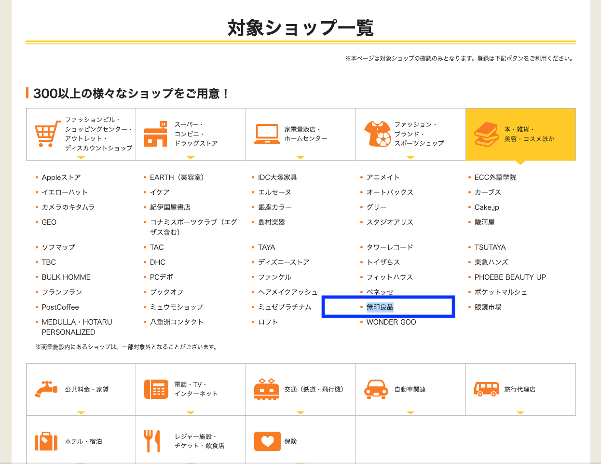This screenshot has height=464, width=601.
Task: Open the ファッションビル・ショッピングセンター tab
Action: 81,134
